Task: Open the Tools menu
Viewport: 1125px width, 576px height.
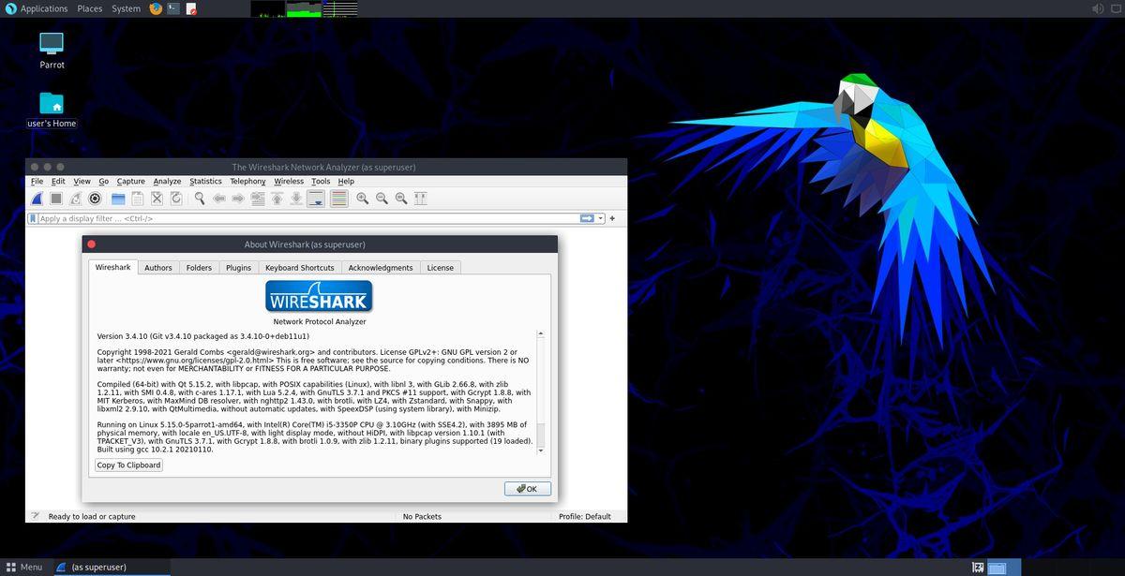Action: point(321,182)
